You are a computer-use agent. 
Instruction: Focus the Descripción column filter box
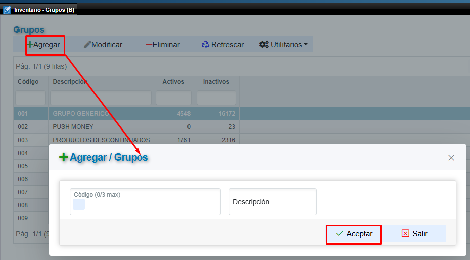coord(101,98)
